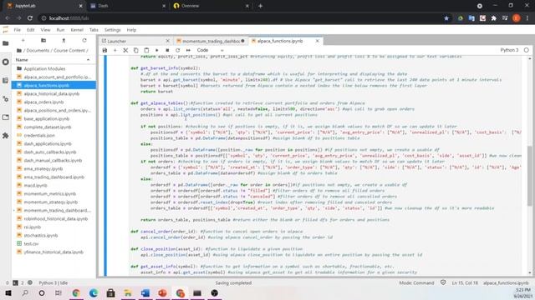The width and height of the screenshot is (535, 300).
Task: Open alpaca_historical_data.ipynb file
Action: pyautogui.click(x=53, y=93)
